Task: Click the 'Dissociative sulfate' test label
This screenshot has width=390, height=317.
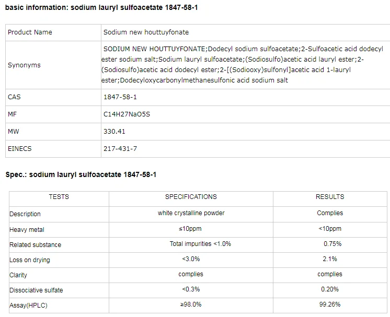Action: [36, 290]
